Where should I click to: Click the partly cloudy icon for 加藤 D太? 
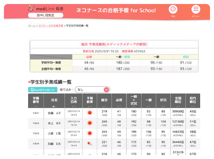pos(90,143)
